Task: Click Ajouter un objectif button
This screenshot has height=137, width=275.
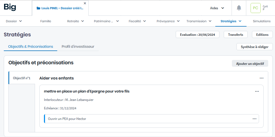Action: 250,63
